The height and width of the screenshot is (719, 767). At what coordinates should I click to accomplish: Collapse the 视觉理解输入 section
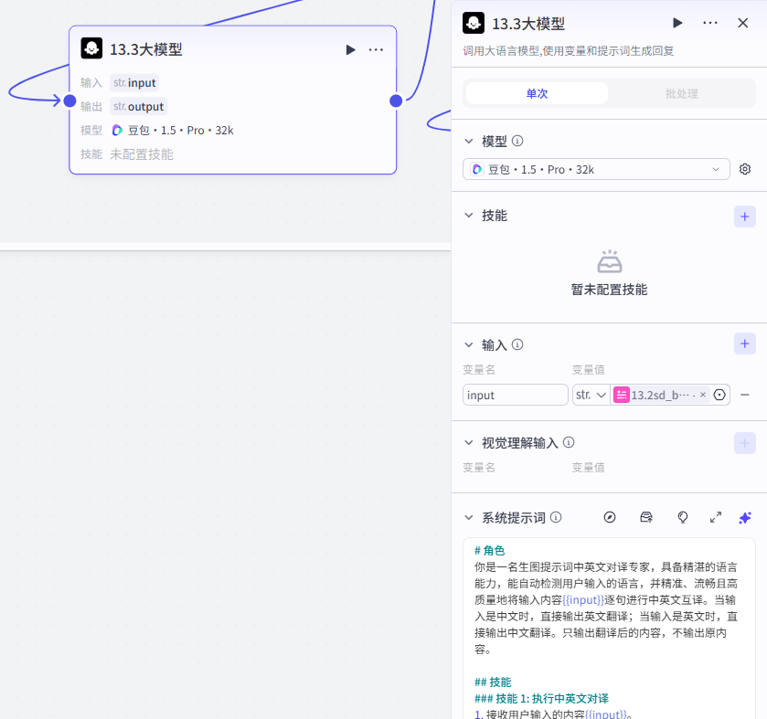click(469, 442)
